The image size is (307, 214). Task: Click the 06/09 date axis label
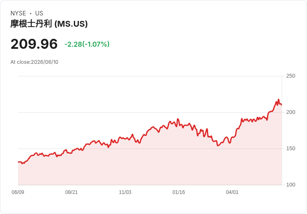pos(18,192)
